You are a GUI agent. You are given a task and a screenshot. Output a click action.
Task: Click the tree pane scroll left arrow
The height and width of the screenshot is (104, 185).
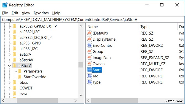coord(3,100)
